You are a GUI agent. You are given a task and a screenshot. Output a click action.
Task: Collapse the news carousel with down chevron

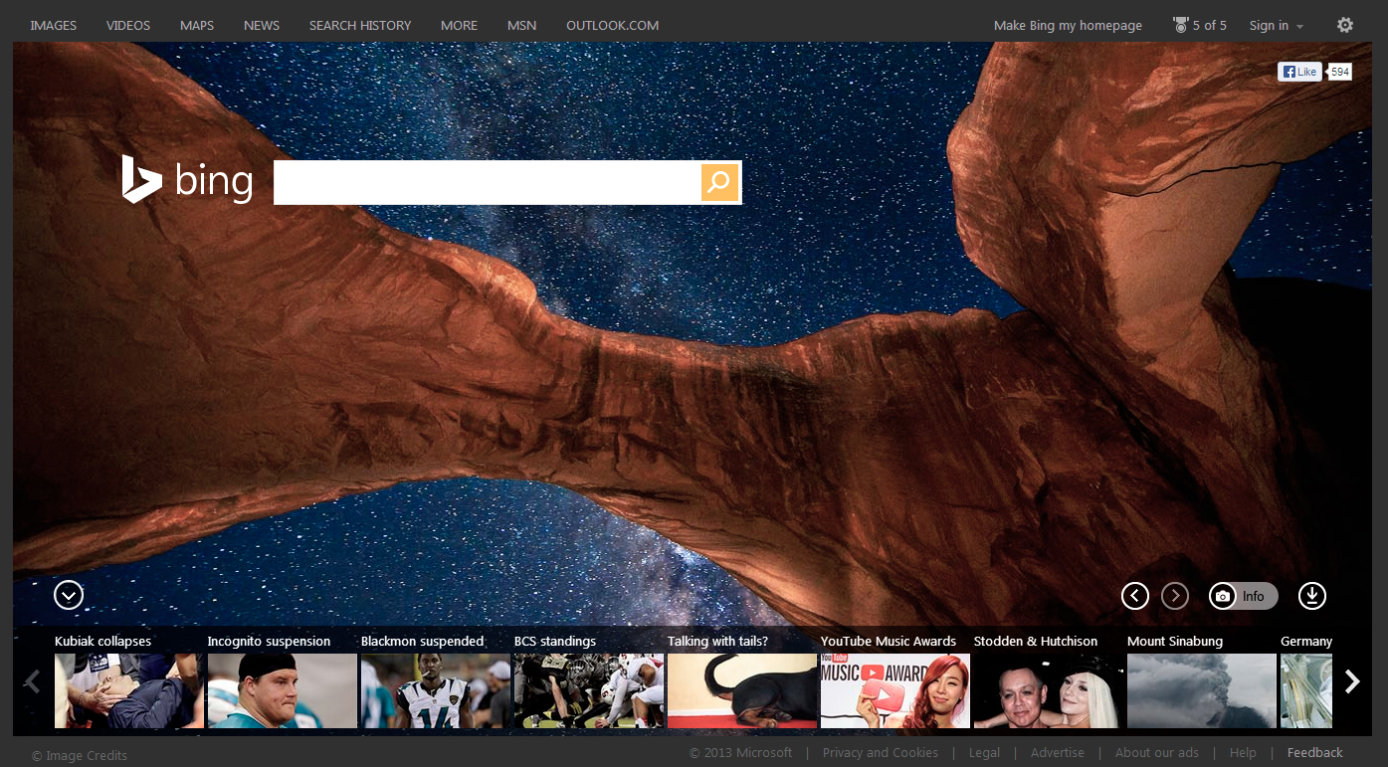click(x=69, y=596)
